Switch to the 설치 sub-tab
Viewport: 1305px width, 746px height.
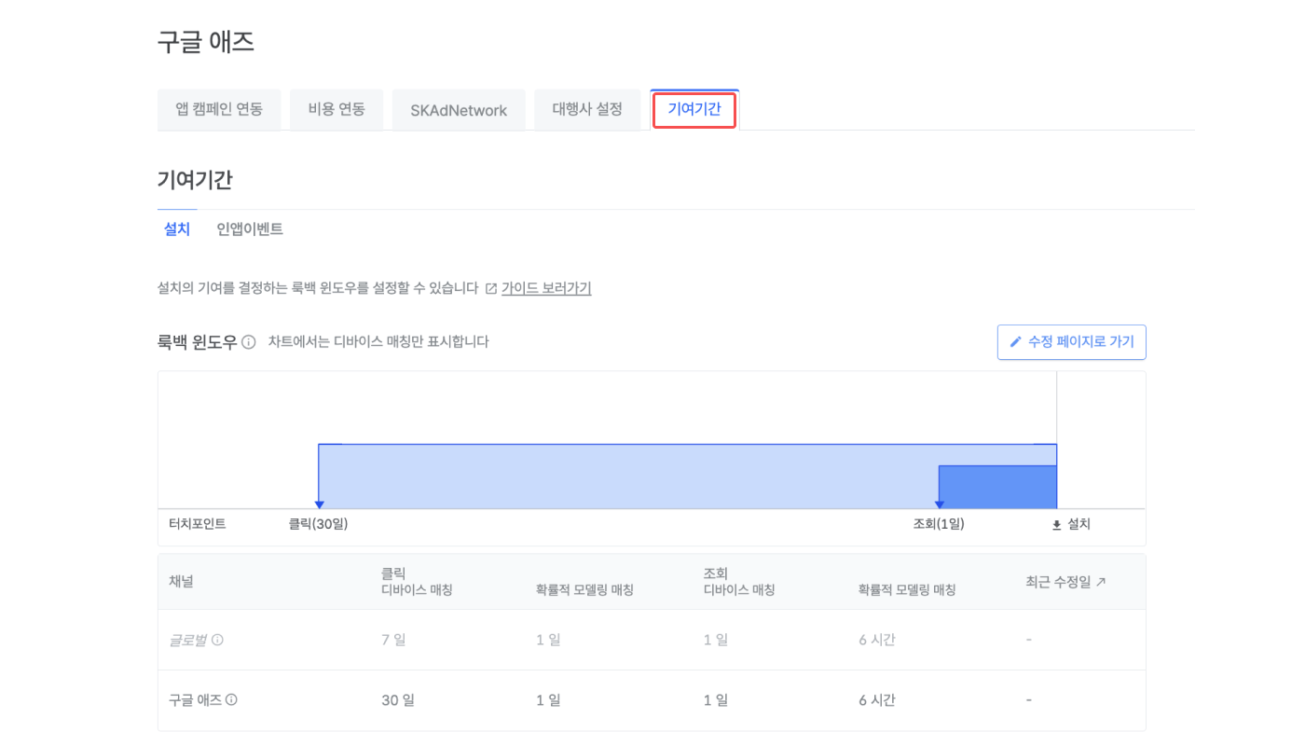177,228
